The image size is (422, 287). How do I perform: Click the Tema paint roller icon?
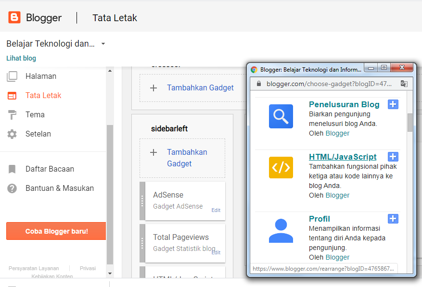(x=12, y=115)
